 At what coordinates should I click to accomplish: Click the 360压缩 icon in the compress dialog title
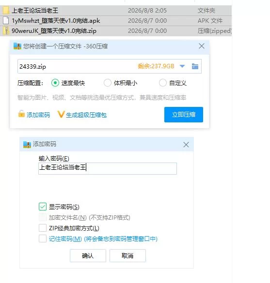pyautogui.click(x=17, y=46)
